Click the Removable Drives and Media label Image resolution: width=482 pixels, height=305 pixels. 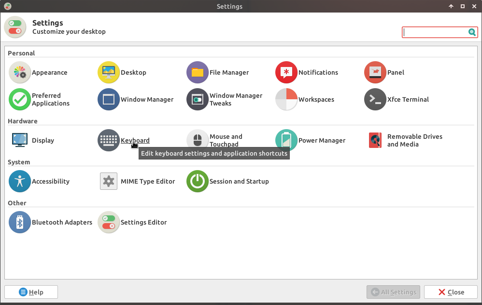tap(415, 140)
